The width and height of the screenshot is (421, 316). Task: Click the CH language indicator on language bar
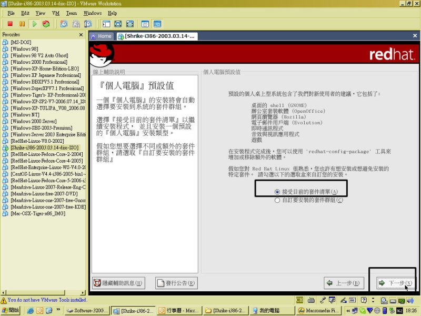(299, 300)
